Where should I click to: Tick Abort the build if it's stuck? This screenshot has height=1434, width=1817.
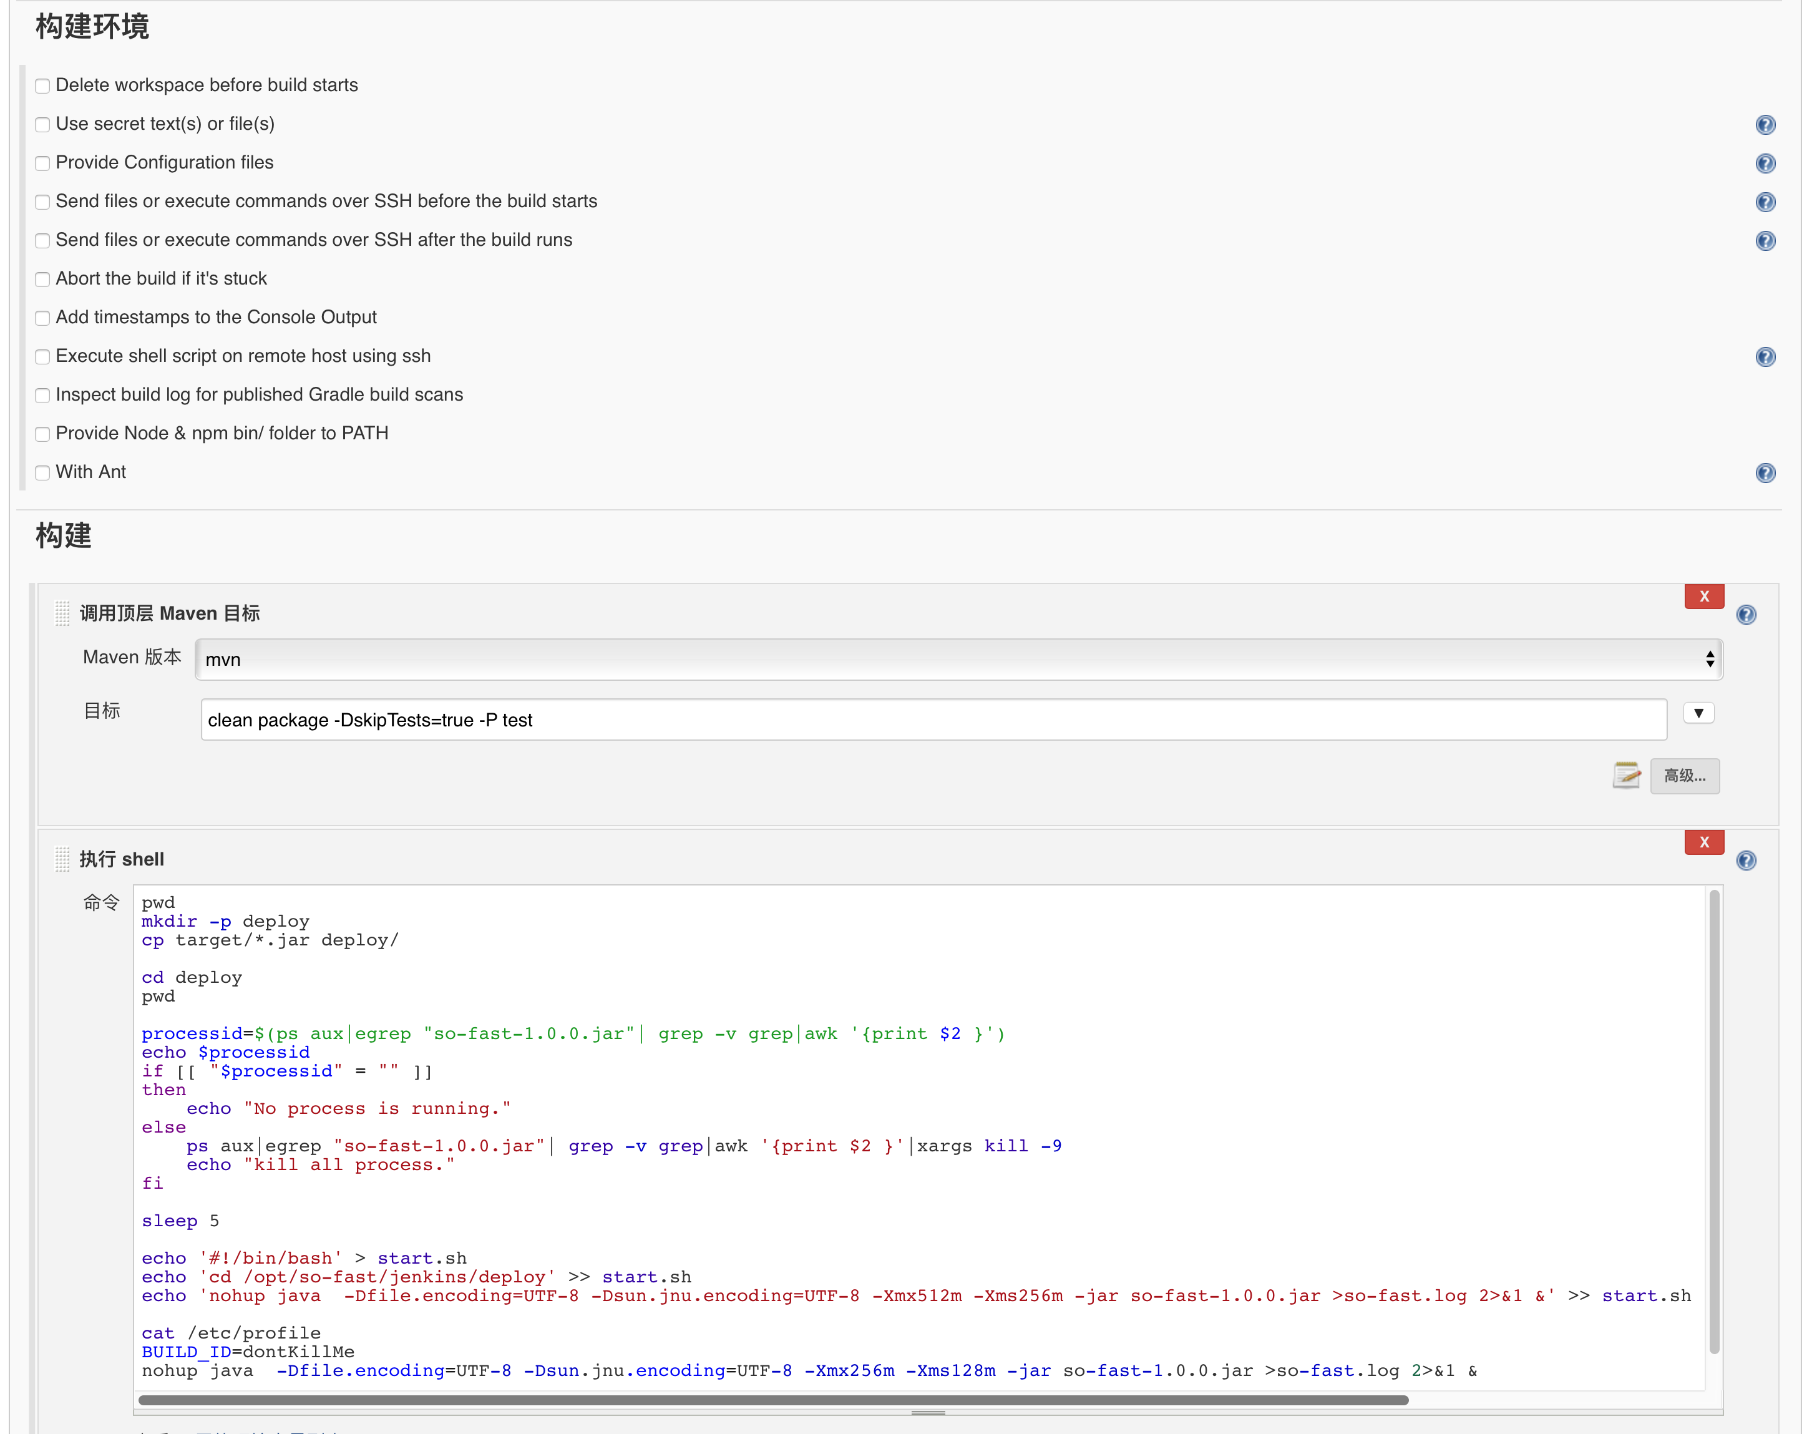pos(43,280)
